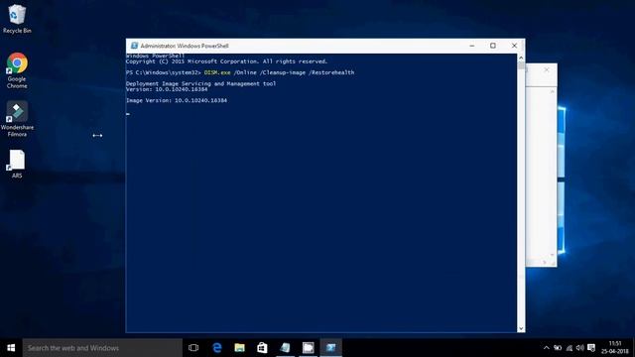The image size is (635, 357).
Task: Open the volume tray icon
Action: tap(579, 348)
